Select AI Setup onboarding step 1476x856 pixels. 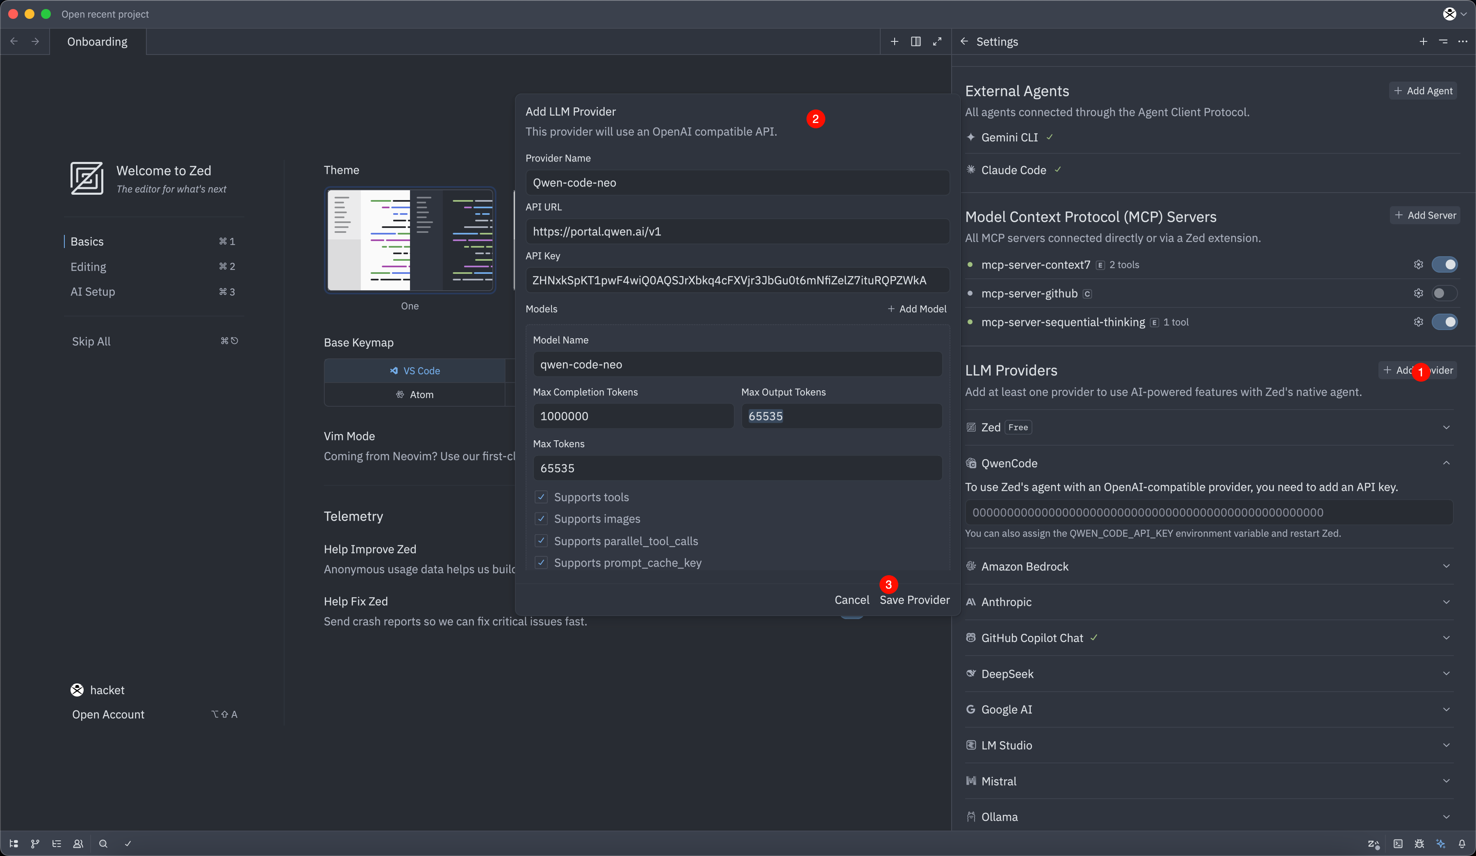[x=93, y=291]
